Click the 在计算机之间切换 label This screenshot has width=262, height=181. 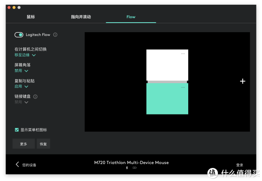31,49
